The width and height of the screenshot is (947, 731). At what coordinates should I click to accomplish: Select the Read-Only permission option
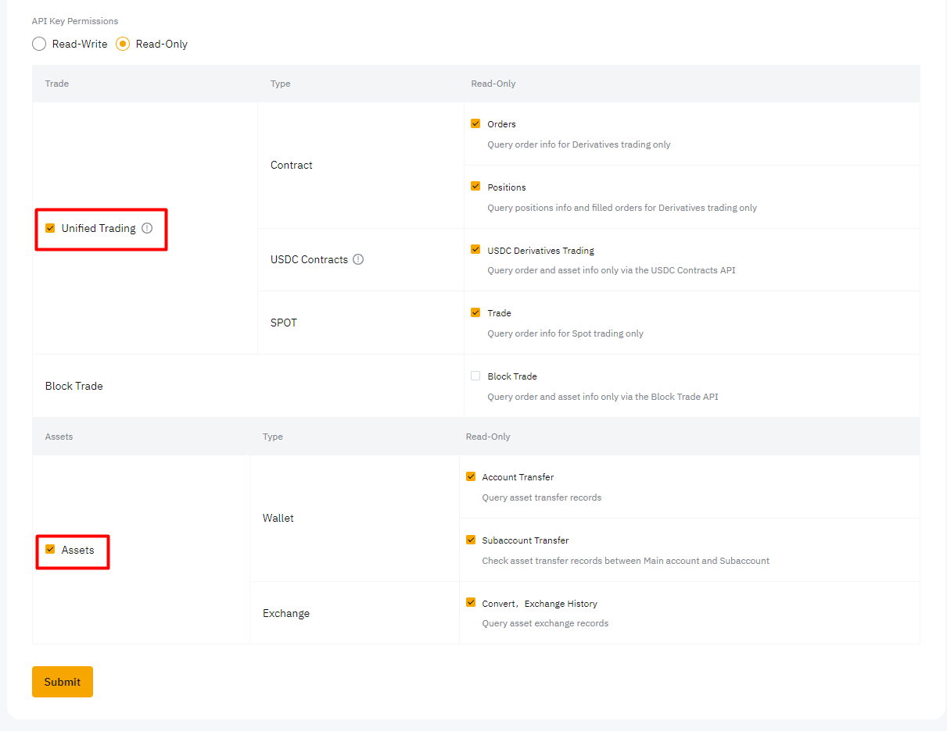tap(123, 45)
